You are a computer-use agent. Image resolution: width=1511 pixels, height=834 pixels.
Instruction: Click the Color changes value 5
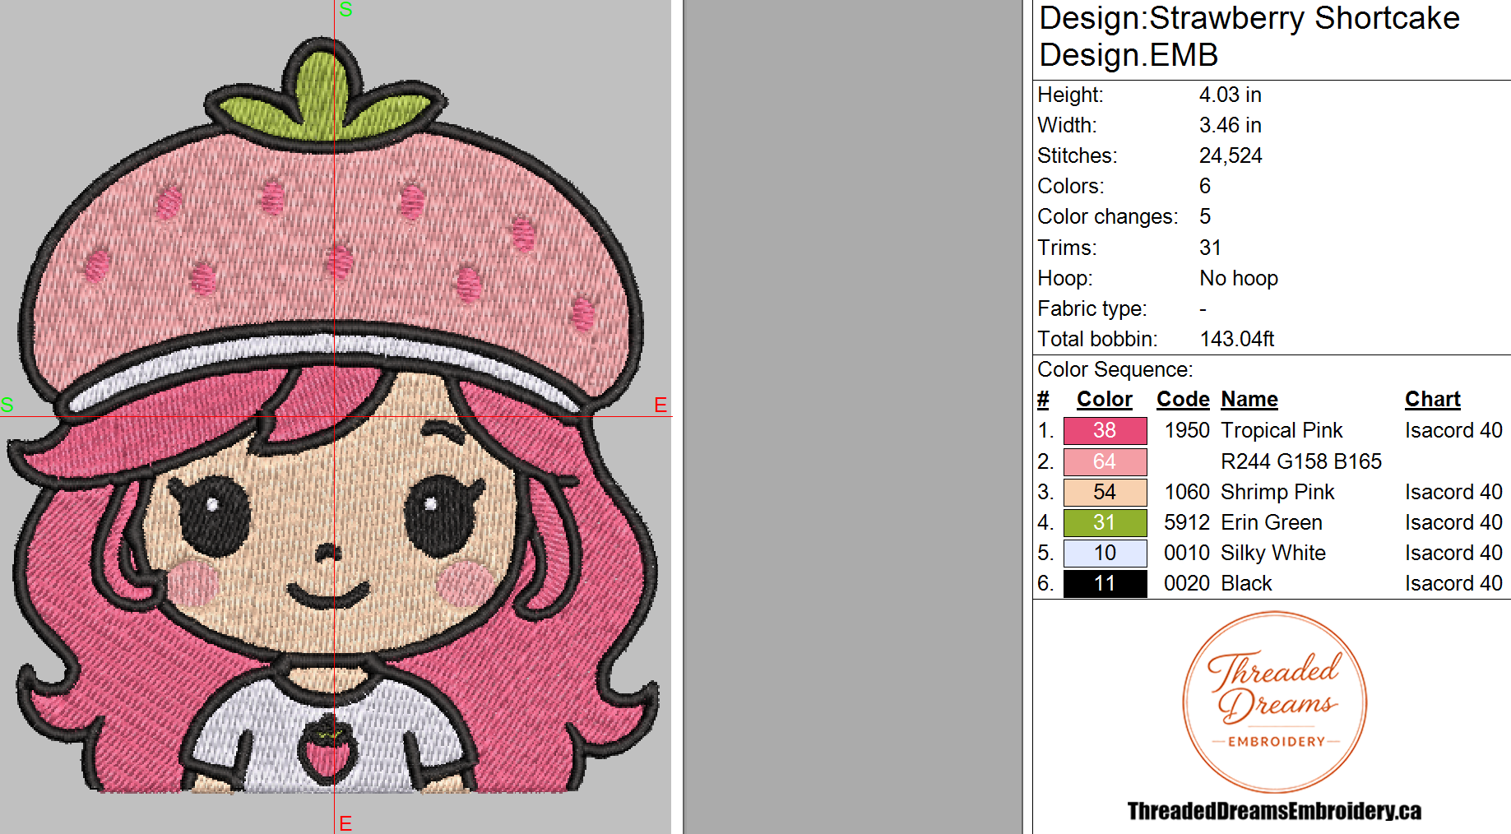(1205, 216)
